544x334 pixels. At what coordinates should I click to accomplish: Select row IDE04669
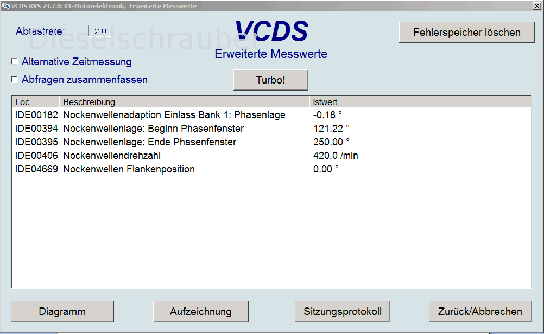pyautogui.click(x=271, y=169)
